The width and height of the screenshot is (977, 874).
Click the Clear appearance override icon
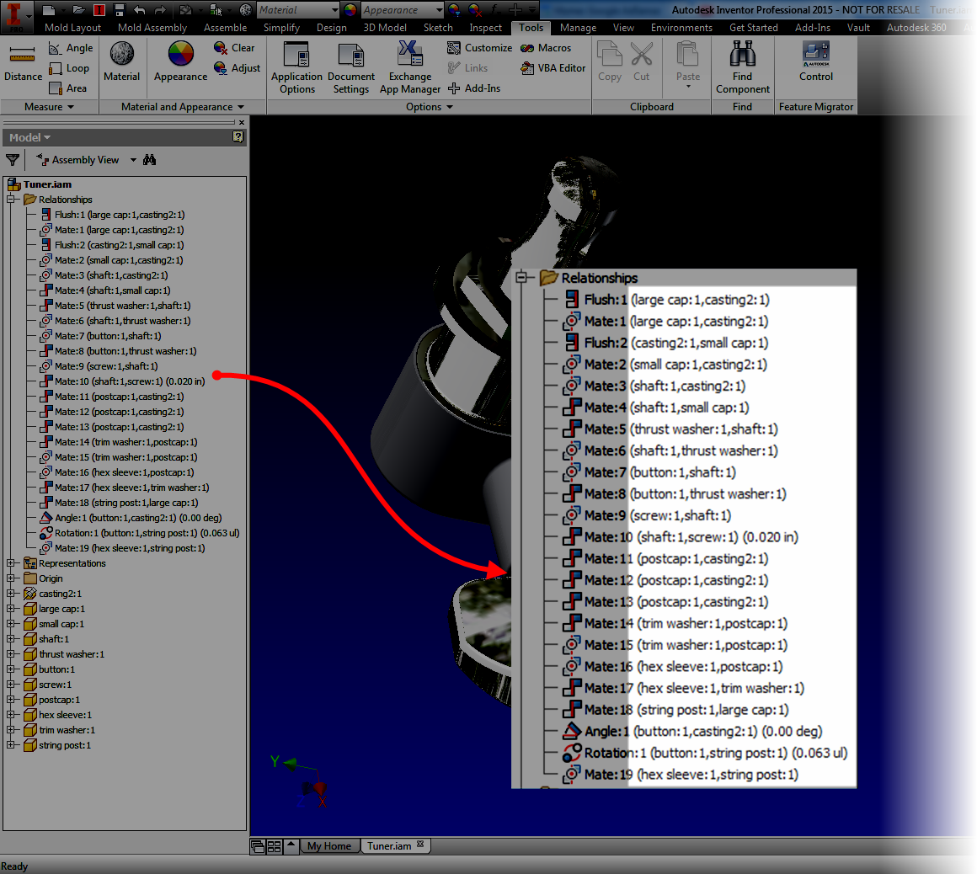(x=220, y=48)
